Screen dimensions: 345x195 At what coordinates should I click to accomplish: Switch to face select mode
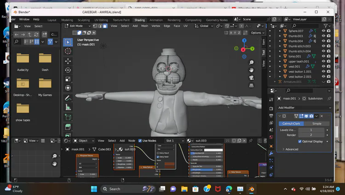(105, 26)
